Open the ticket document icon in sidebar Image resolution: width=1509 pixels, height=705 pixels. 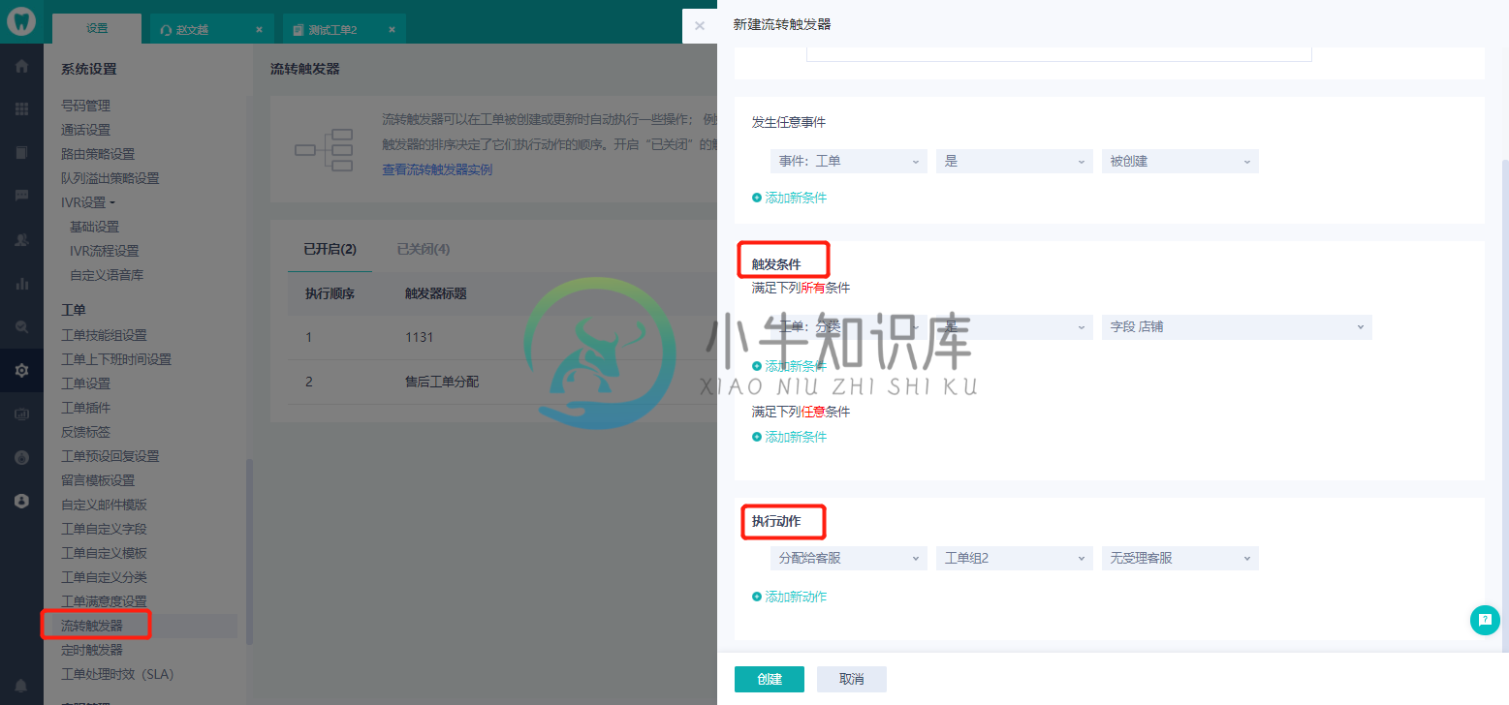21,152
